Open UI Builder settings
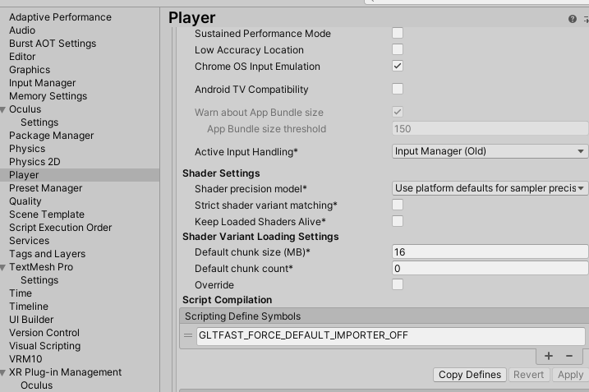This screenshot has width=589, height=392. coord(31,320)
